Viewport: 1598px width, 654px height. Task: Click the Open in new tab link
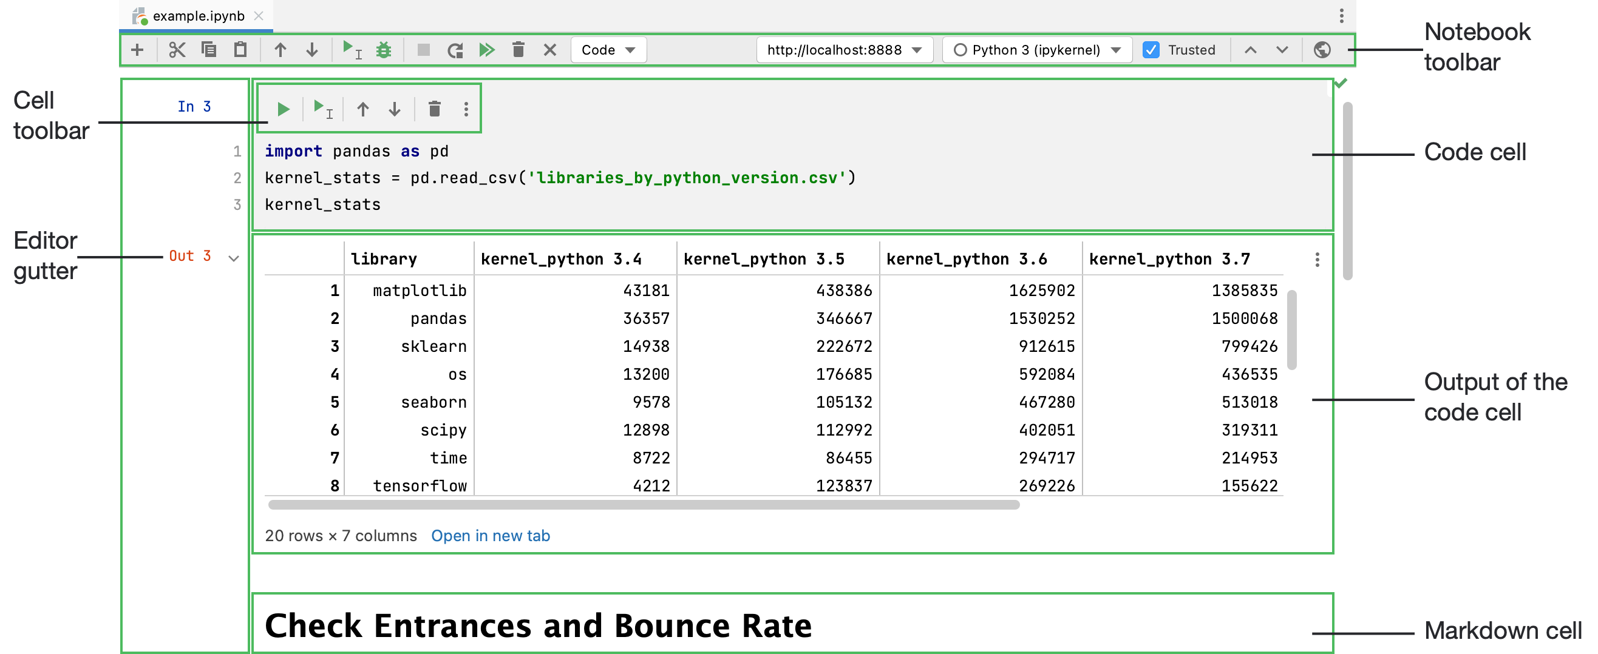tap(490, 536)
